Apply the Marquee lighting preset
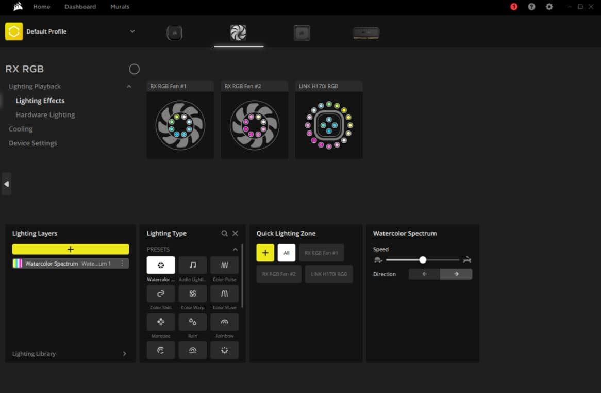 [x=161, y=322]
